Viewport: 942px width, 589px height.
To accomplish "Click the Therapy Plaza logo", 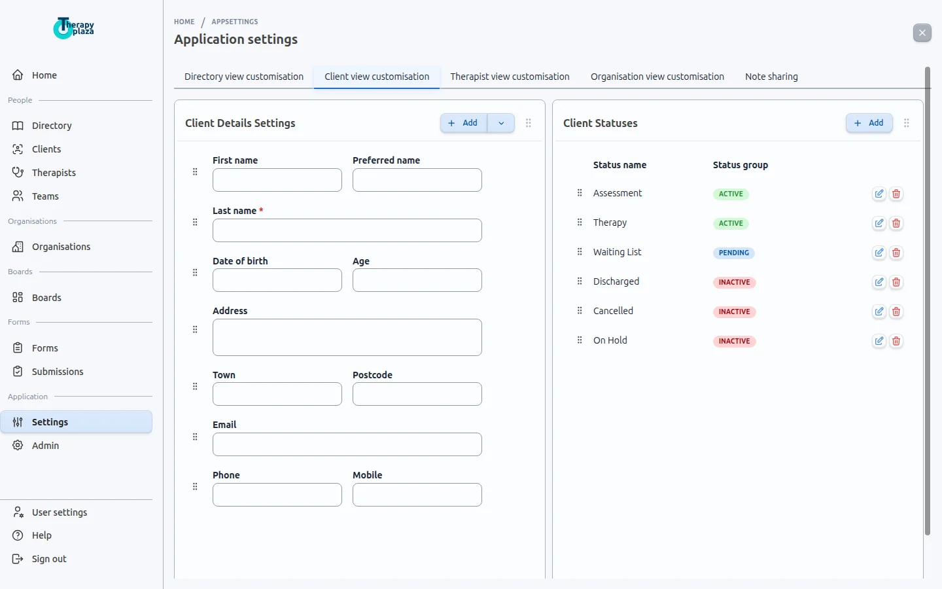I will click(74, 27).
